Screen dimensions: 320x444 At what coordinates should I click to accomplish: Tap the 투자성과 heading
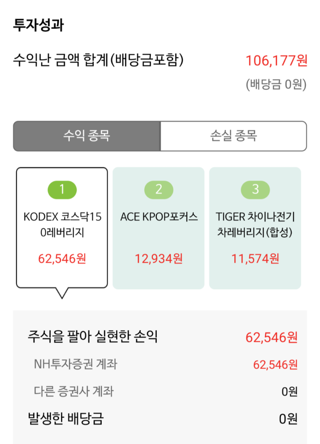38,25
